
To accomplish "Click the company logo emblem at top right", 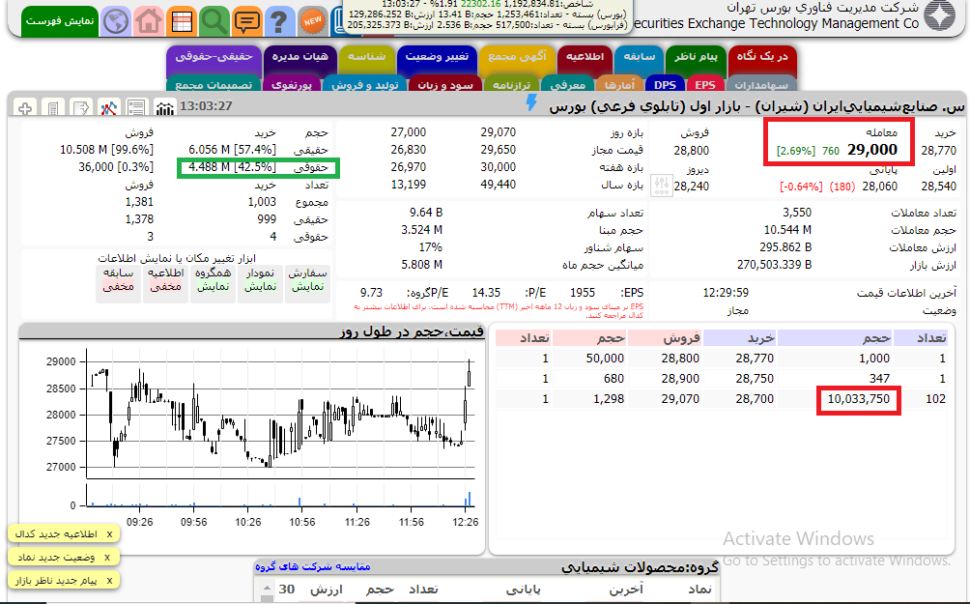I will [x=940, y=15].
